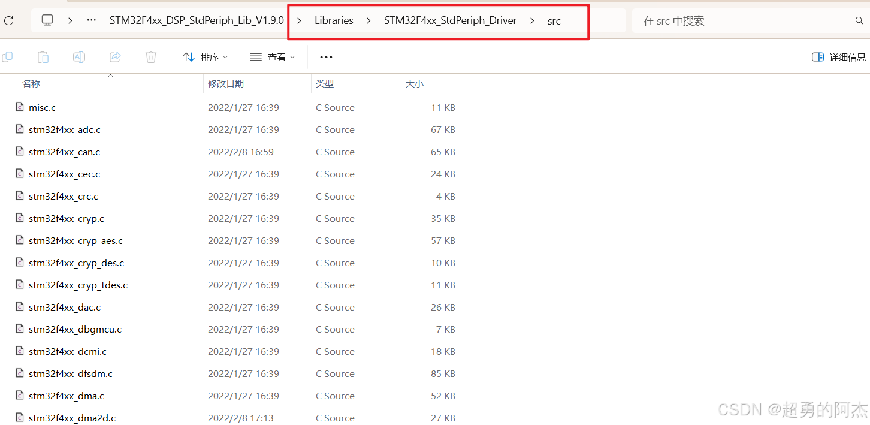Click the Copy toolbar icon
Image resolution: width=870 pixels, height=425 pixels.
pyautogui.click(x=7, y=57)
